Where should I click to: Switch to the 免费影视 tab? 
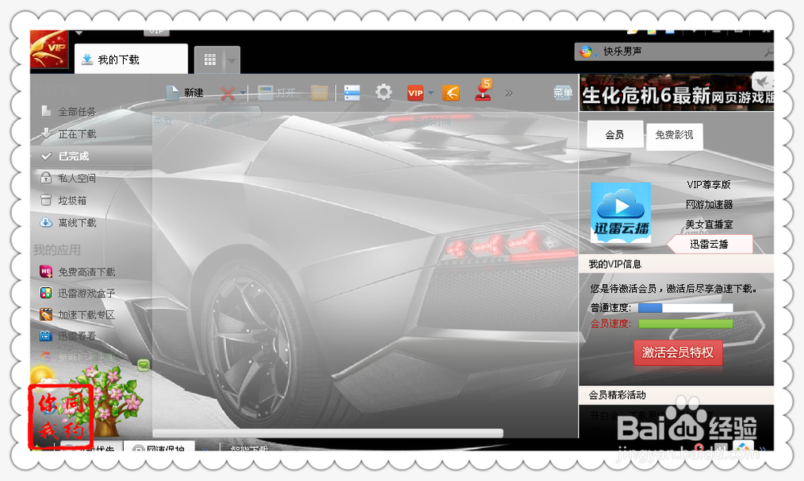click(x=675, y=135)
